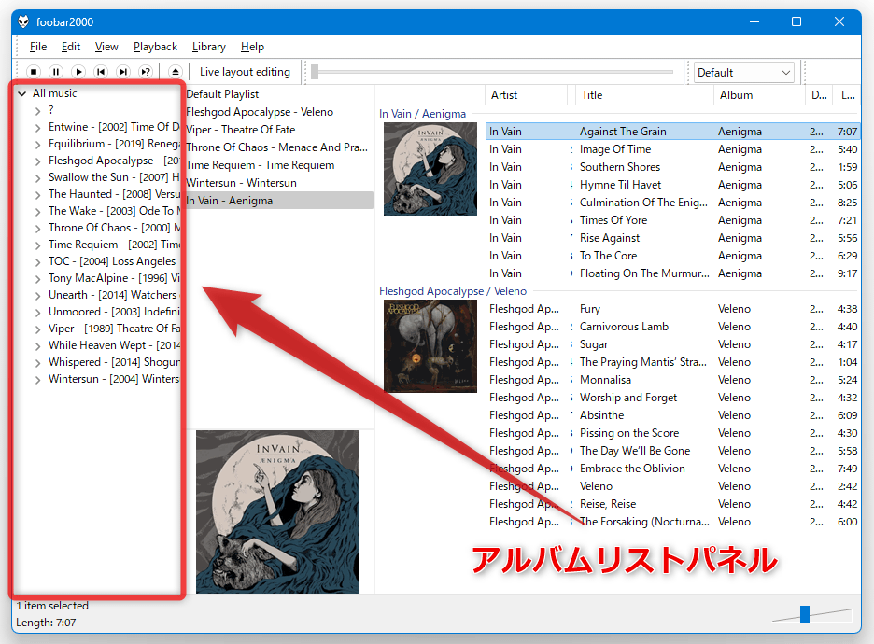Click the Aenigma cover in the playlist

430,169
